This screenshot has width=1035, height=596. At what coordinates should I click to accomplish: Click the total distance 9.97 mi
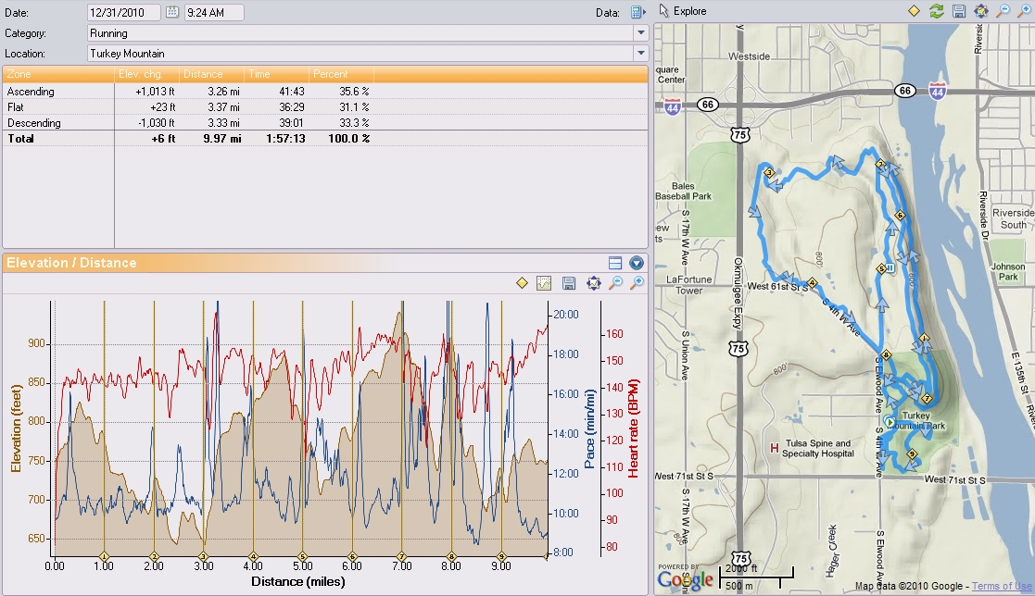coord(221,139)
